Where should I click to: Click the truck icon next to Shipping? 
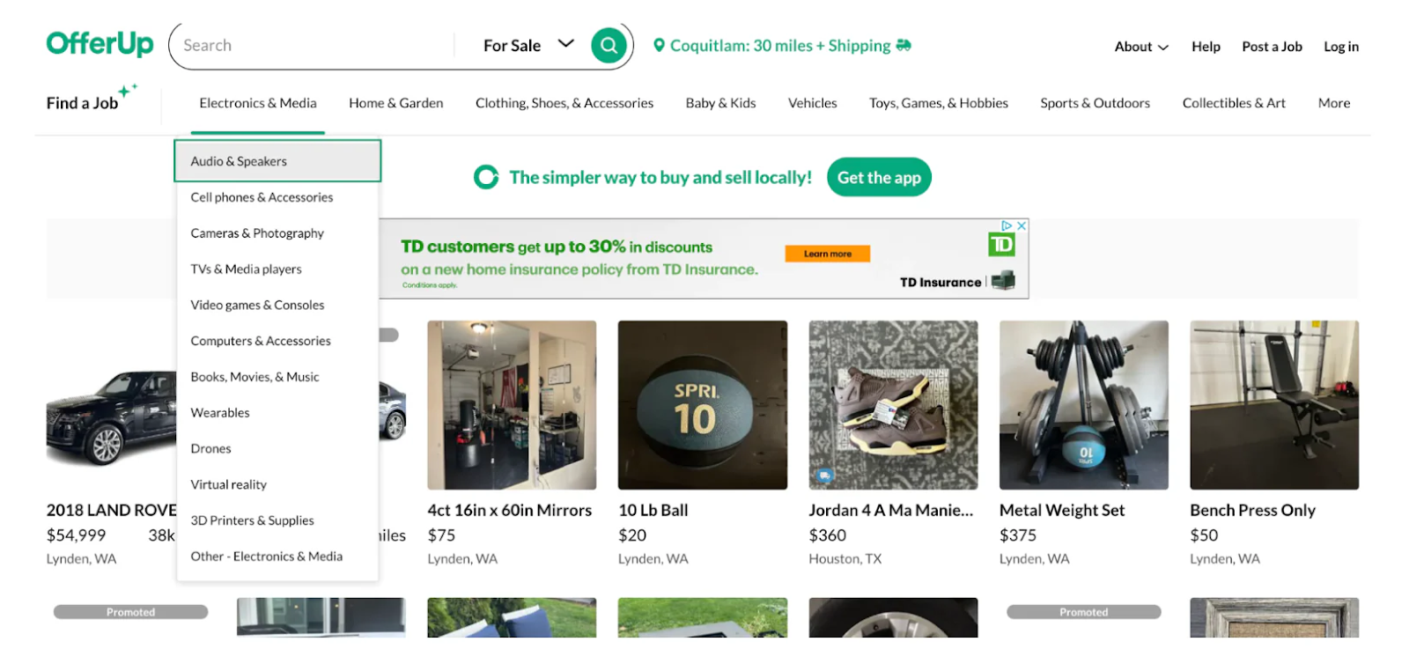tap(903, 45)
